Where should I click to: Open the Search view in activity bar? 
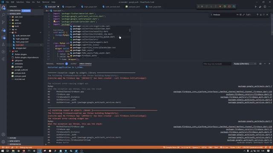click(x=3, y=15)
